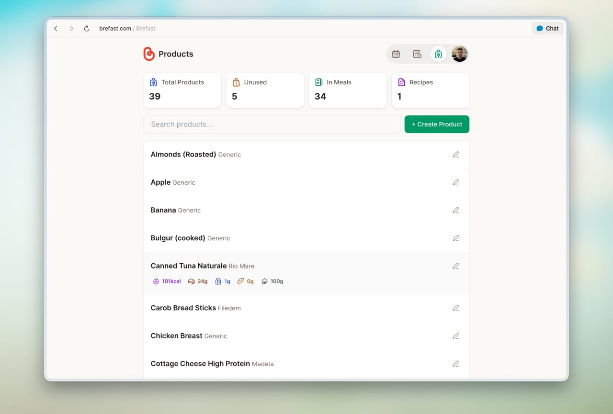This screenshot has width=613, height=414.
Task: Go back with the browser back arrow
Action: [56, 29]
